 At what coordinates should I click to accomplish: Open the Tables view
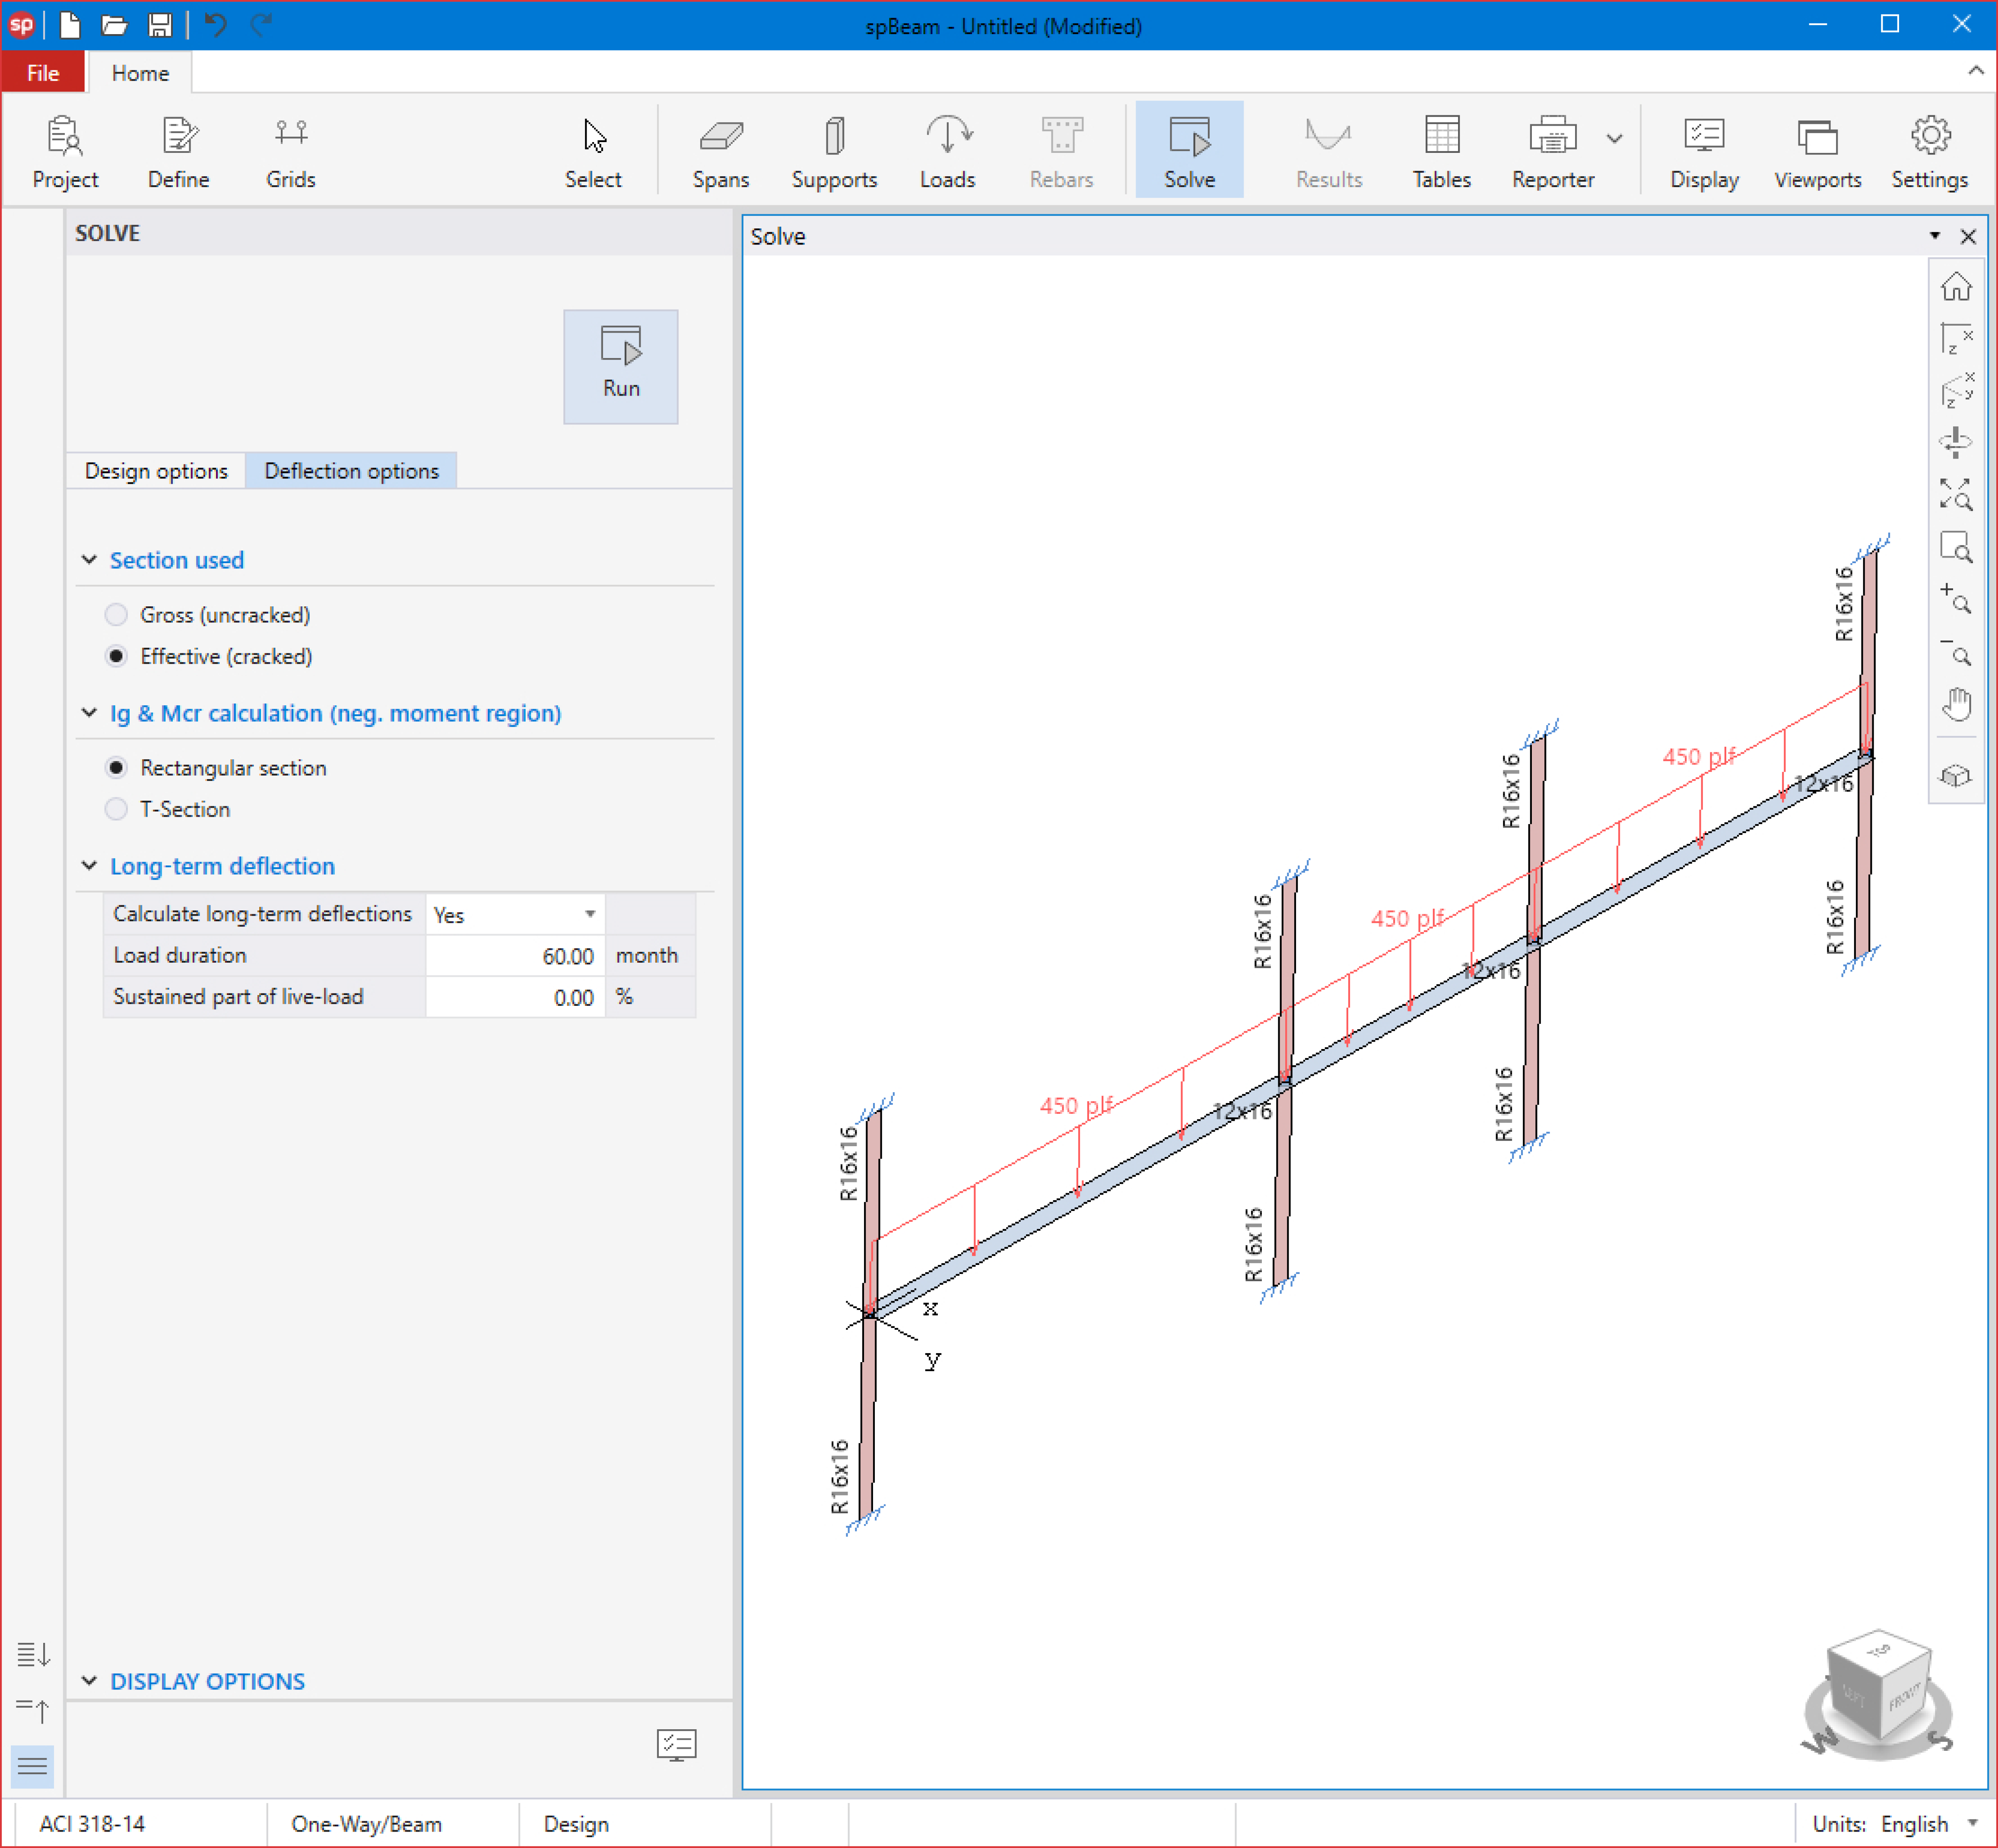click(1441, 152)
